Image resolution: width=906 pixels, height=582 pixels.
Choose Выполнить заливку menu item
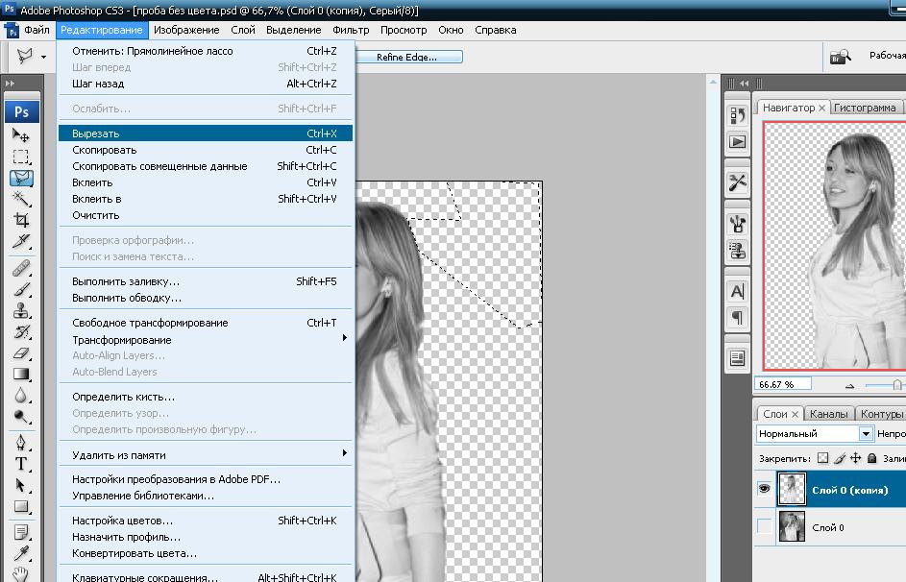pos(205,281)
